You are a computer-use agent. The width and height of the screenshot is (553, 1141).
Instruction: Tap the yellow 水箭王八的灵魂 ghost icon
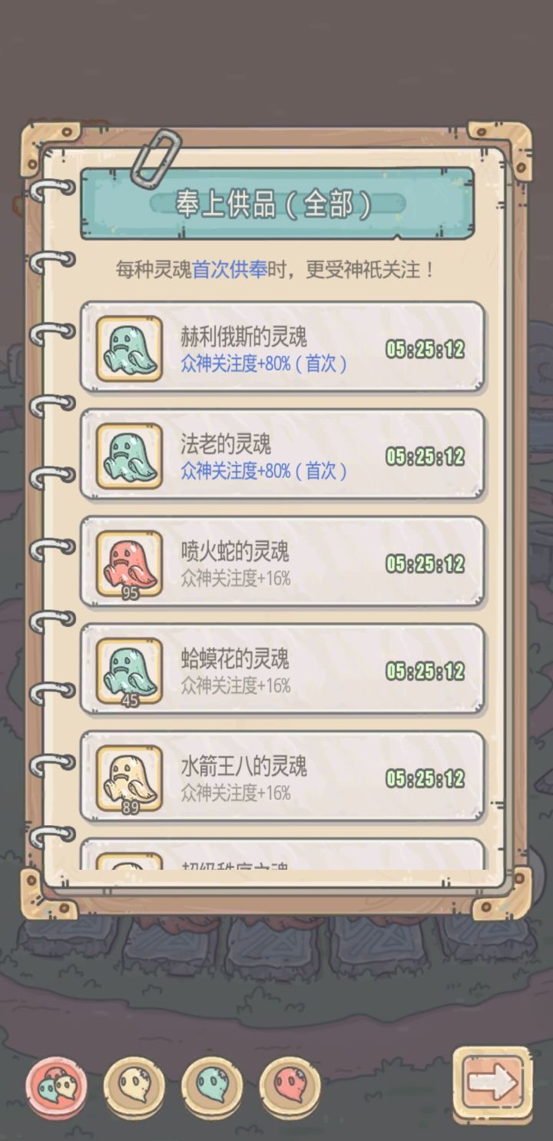129,779
